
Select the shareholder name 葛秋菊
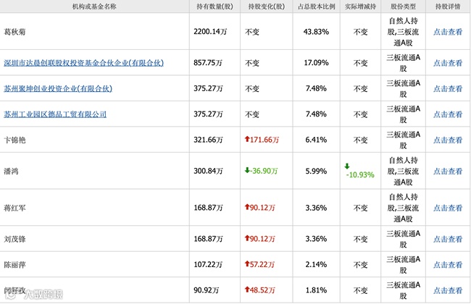14,32
